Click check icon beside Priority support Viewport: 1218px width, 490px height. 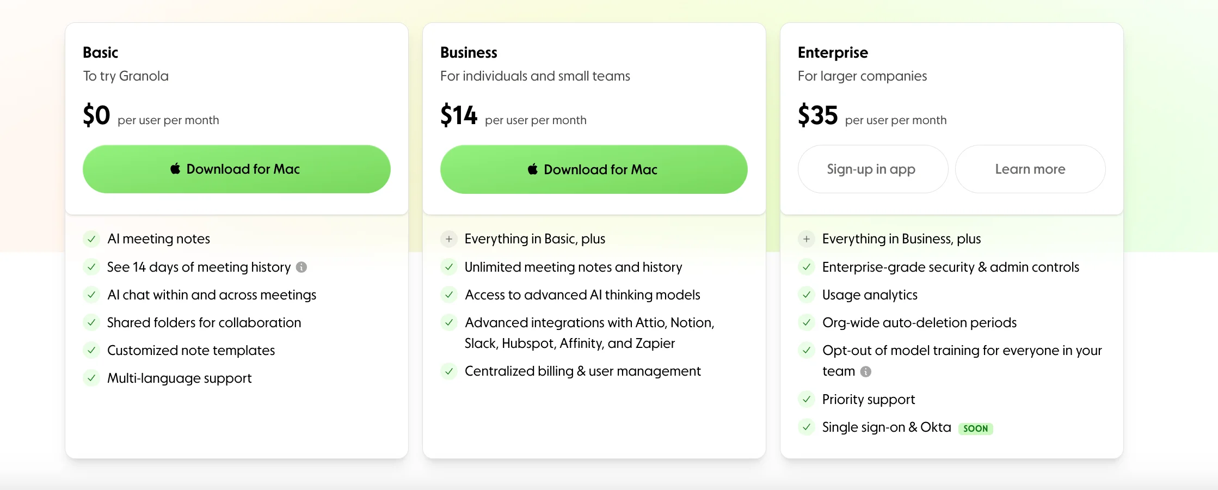(807, 399)
